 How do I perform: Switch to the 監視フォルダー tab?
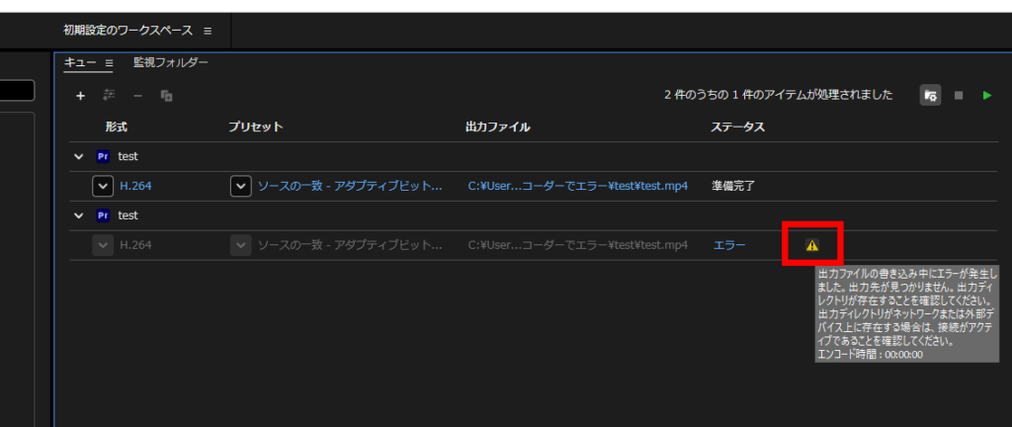tap(170, 62)
